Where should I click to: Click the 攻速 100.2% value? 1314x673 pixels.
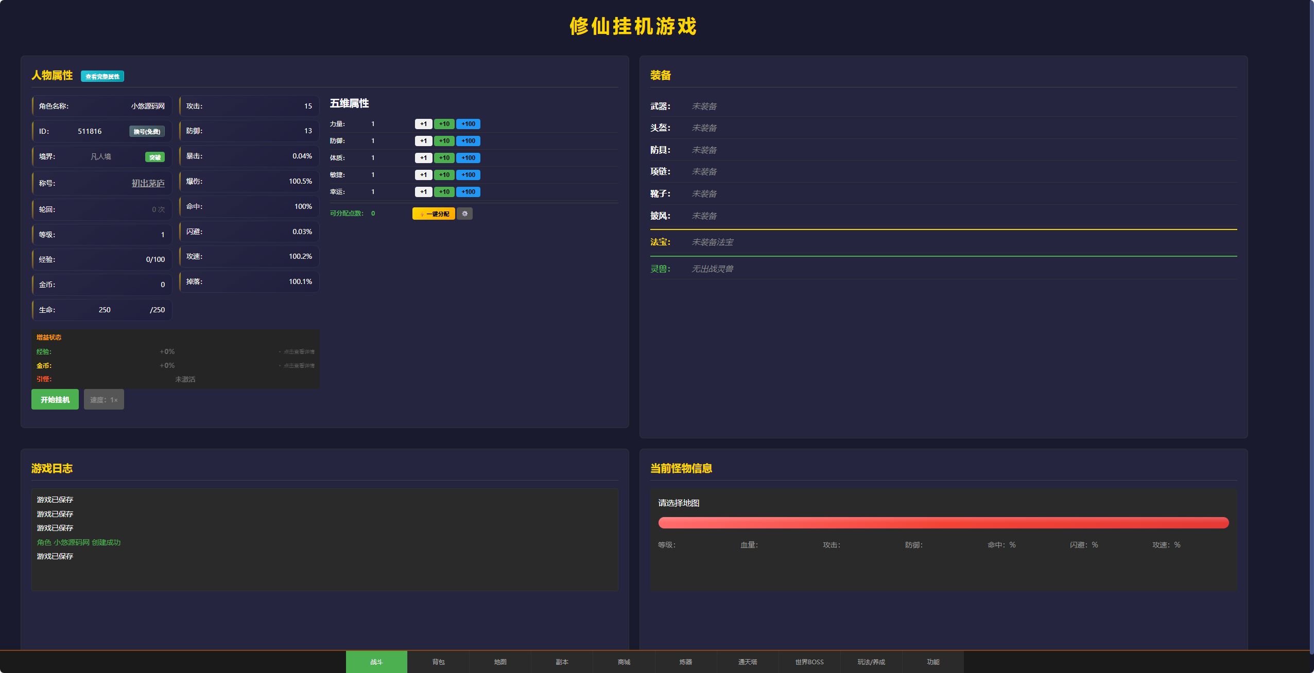(300, 256)
